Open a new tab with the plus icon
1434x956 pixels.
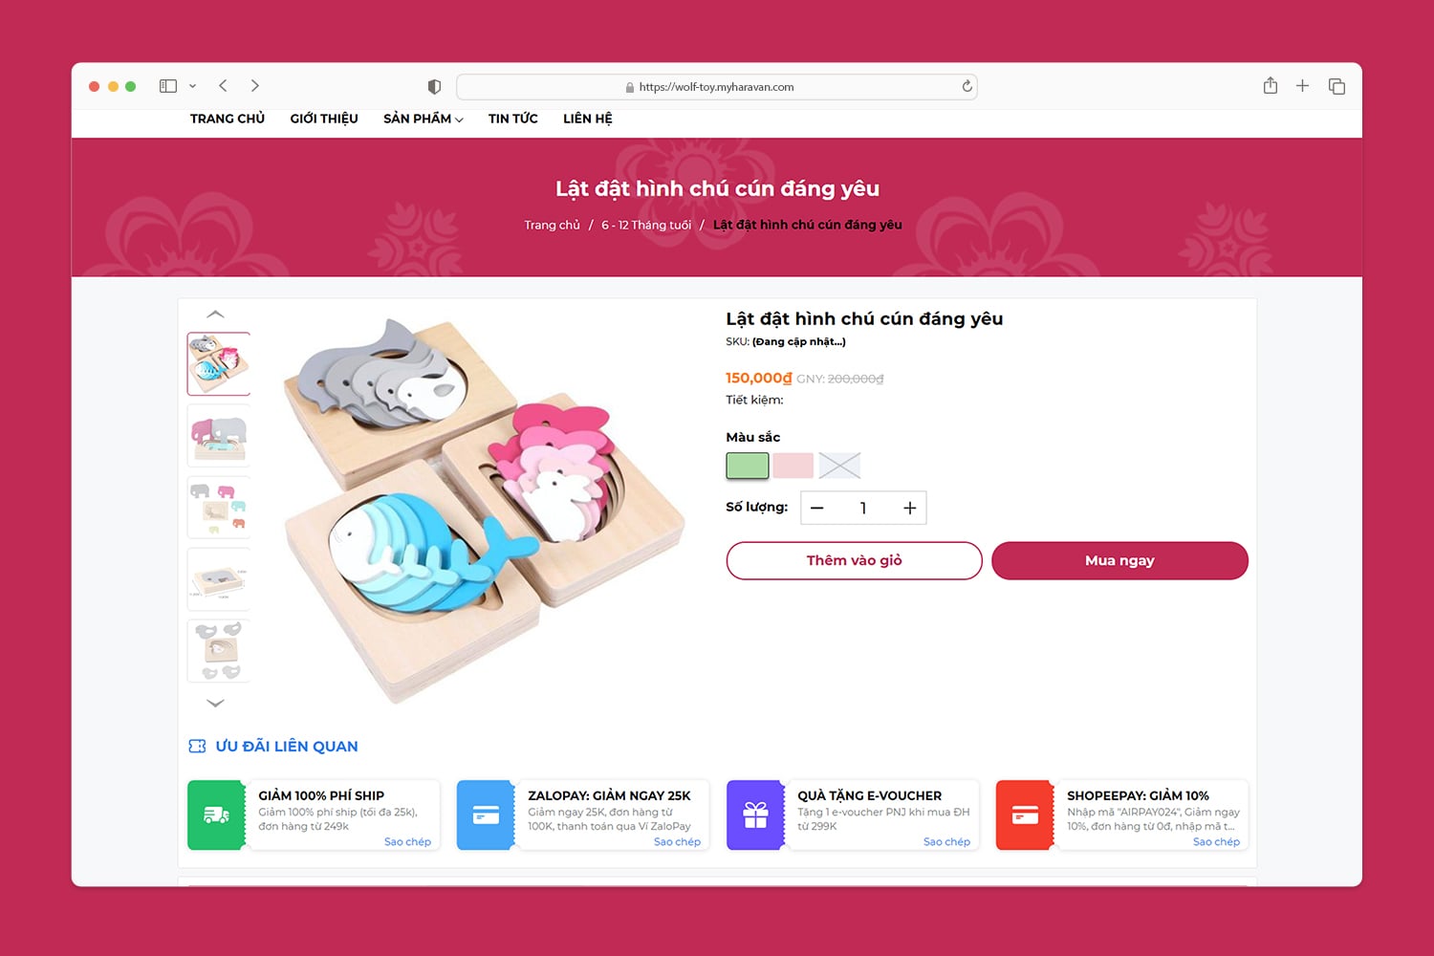click(1302, 86)
